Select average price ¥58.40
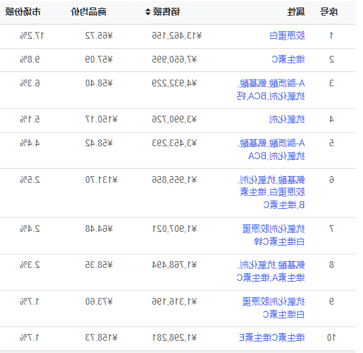This screenshot has height=353, width=363. tap(99, 83)
